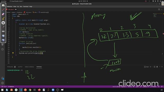The width and height of the screenshot is (164, 92).
Task: Open the top whiteboard icon in annotation toolbar
Action: [3, 5]
